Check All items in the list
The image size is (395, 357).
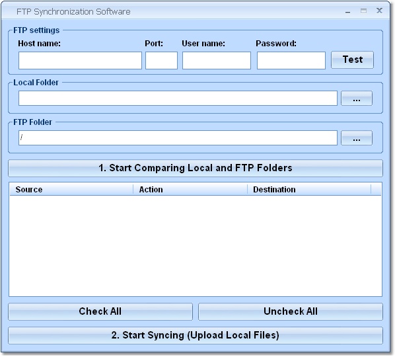pyautogui.click(x=100, y=311)
